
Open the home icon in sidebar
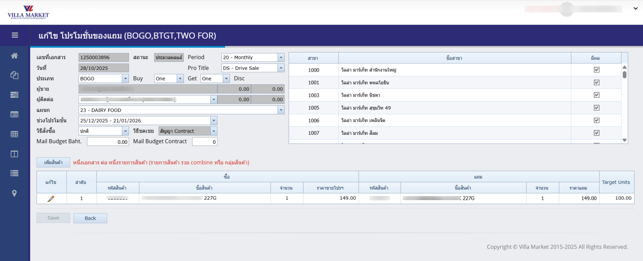tap(14, 56)
